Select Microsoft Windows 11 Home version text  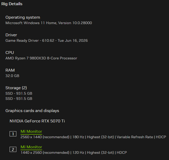pyautogui.click(x=49, y=23)
